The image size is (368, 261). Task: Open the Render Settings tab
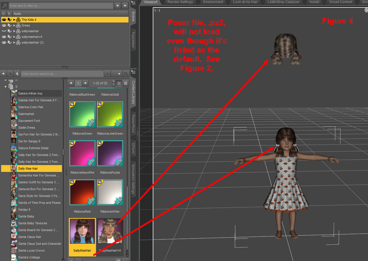180,2
